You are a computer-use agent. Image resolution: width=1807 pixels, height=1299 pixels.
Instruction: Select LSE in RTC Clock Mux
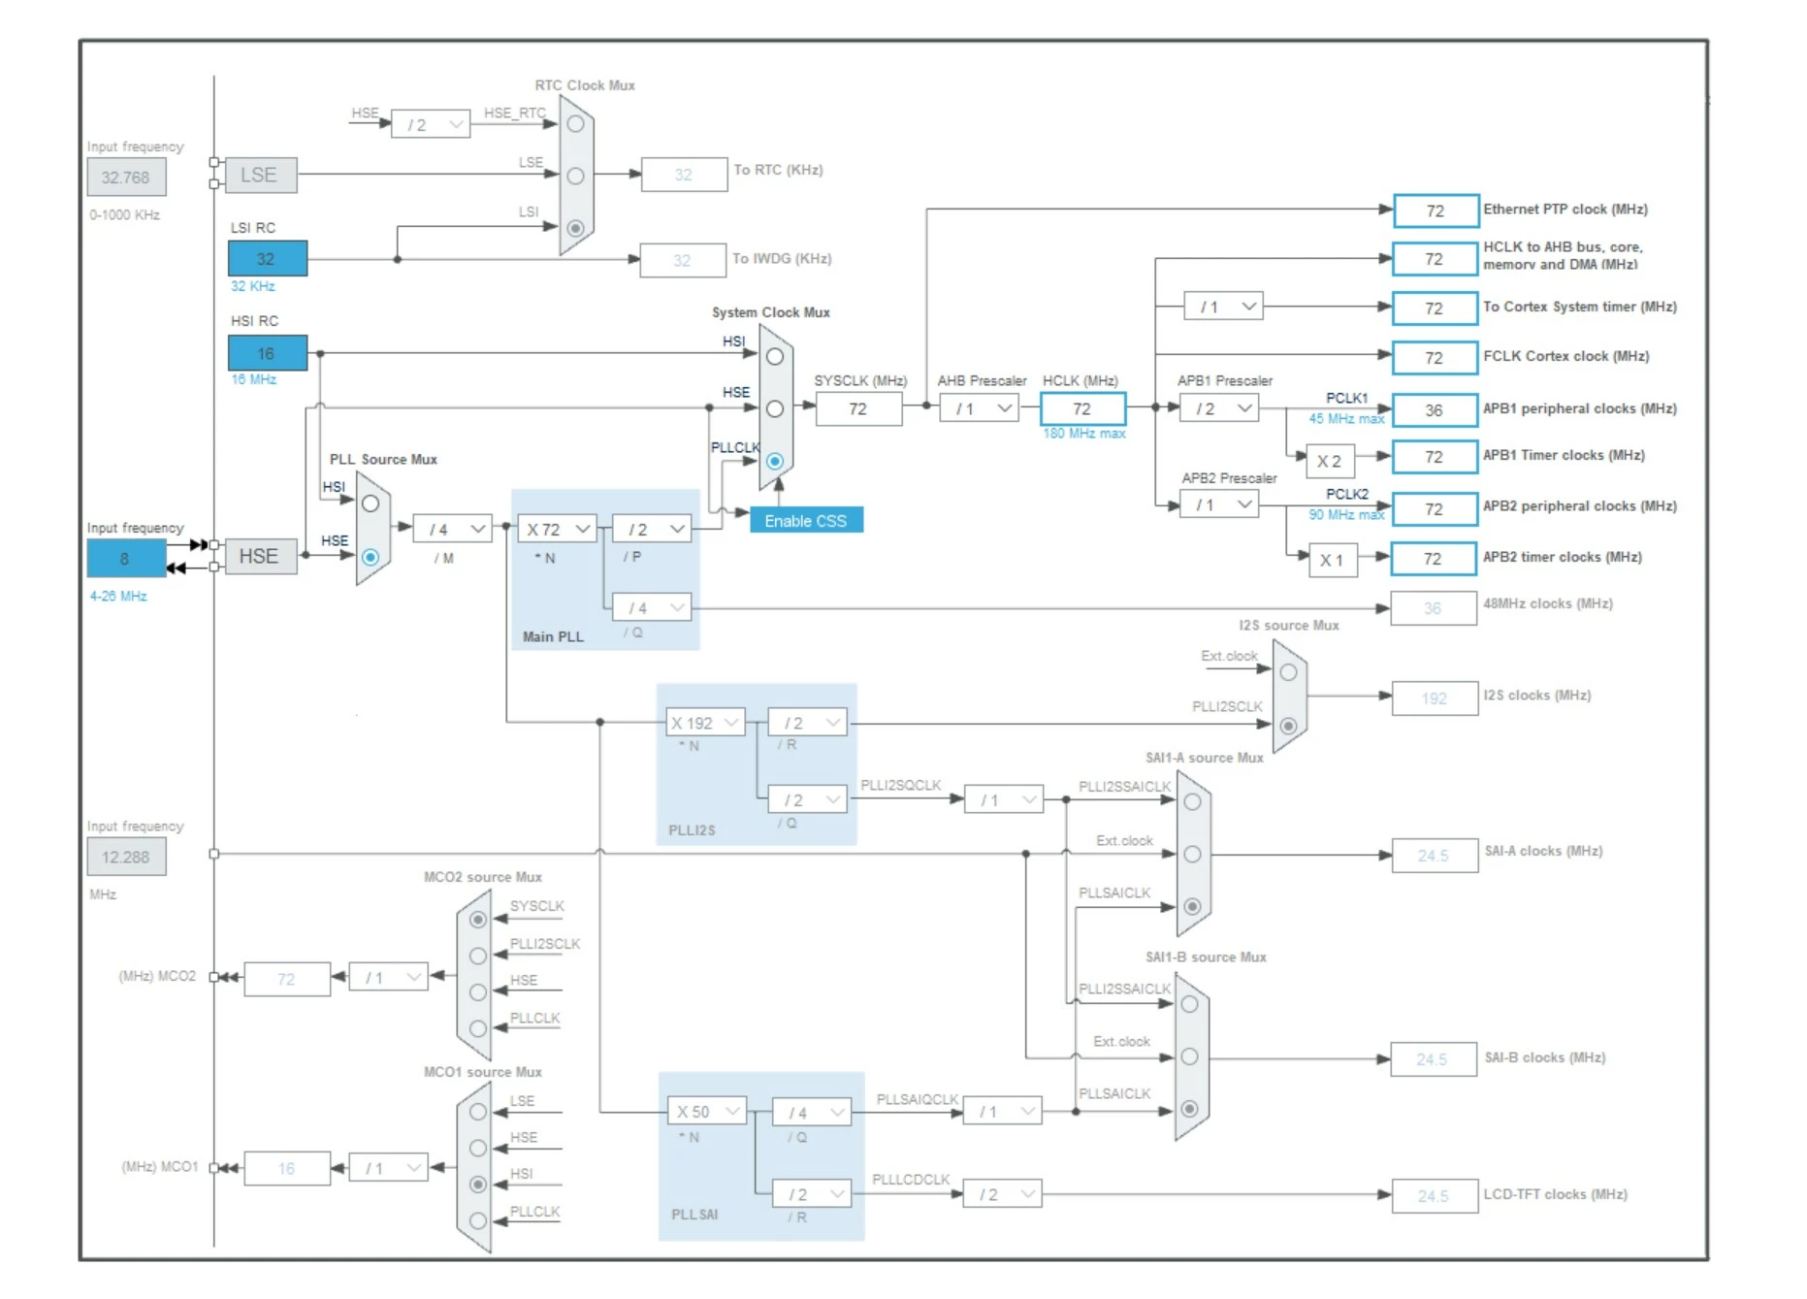pos(575,176)
